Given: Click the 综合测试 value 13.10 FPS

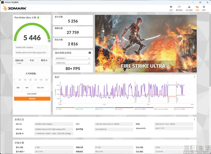Looking at the screenshot, I should [174, 151].
